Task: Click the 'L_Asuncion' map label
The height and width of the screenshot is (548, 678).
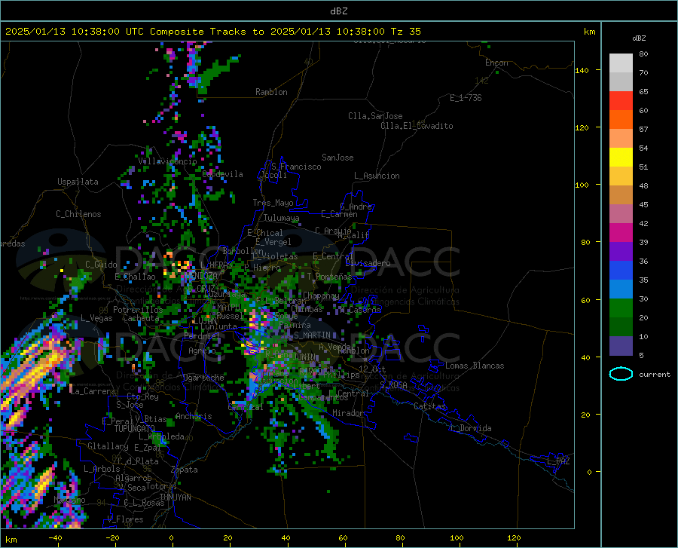Action: pos(377,176)
